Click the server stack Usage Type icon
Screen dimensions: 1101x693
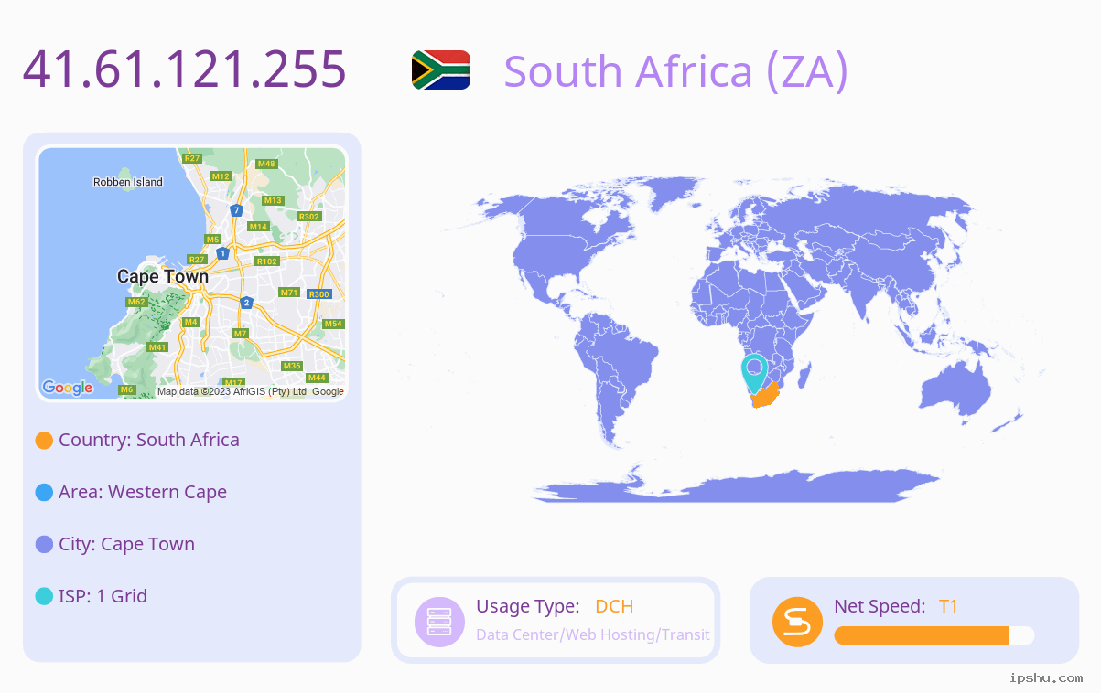pos(440,622)
